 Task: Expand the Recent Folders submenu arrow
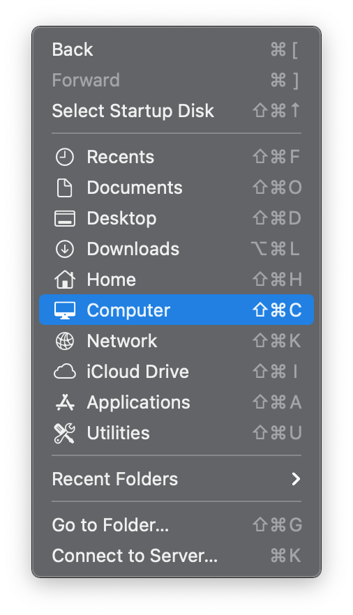[x=296, y=479]
